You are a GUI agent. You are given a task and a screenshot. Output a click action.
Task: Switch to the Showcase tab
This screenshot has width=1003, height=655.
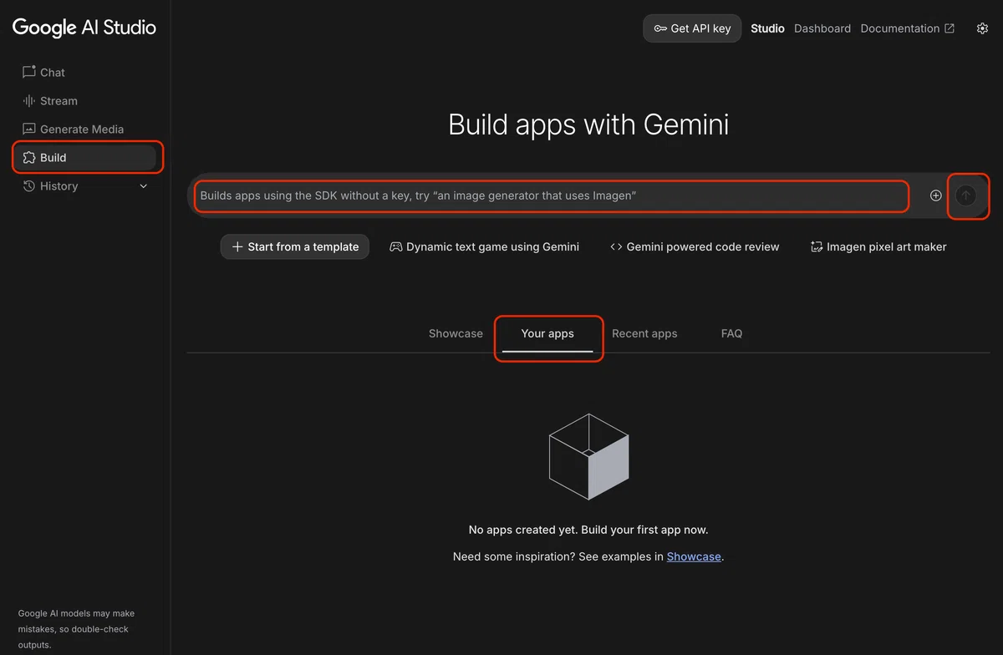point(456,333)
